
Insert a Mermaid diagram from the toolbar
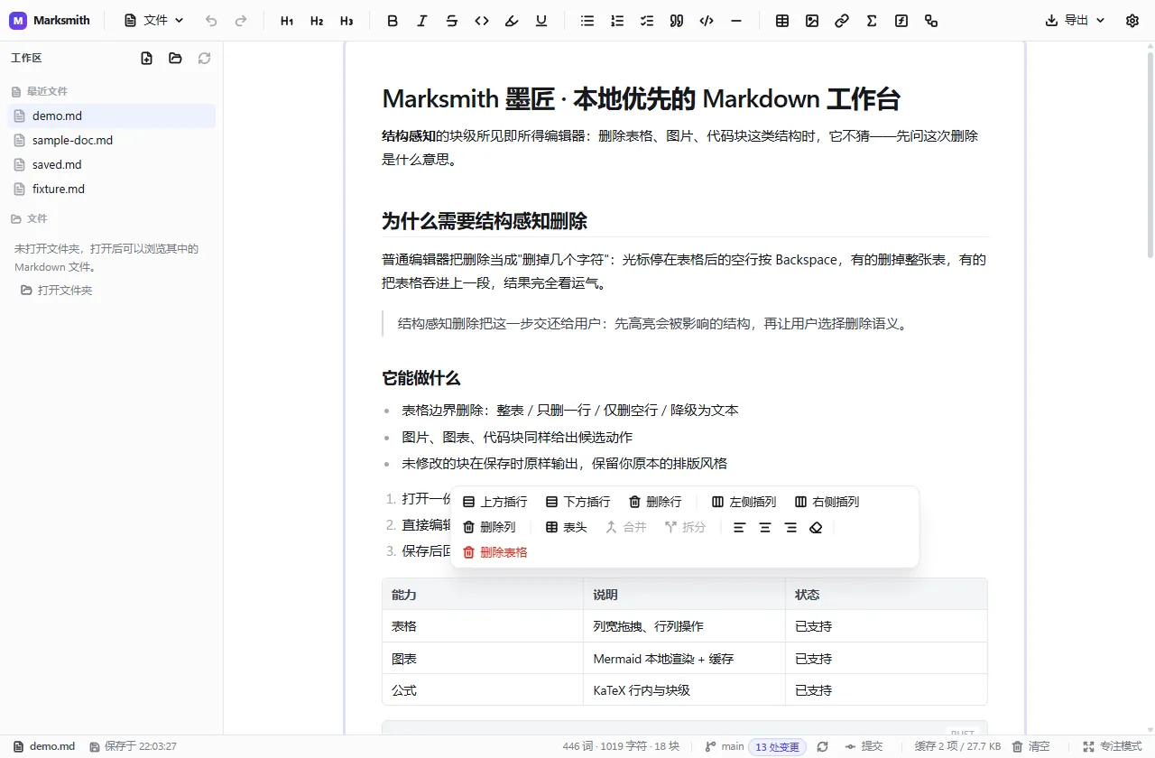coord(931,21)
